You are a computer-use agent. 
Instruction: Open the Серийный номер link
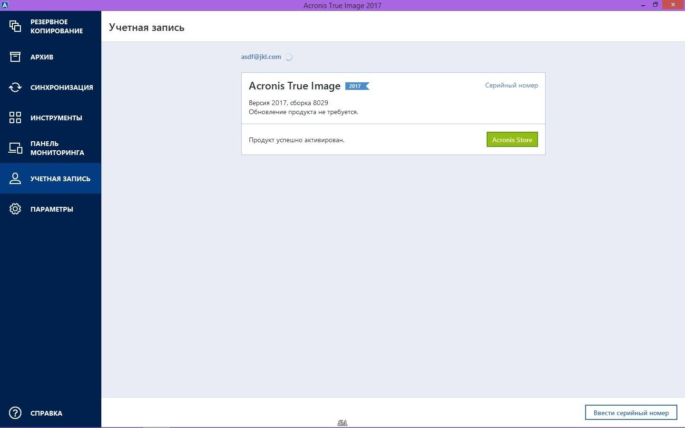point(511,85)
